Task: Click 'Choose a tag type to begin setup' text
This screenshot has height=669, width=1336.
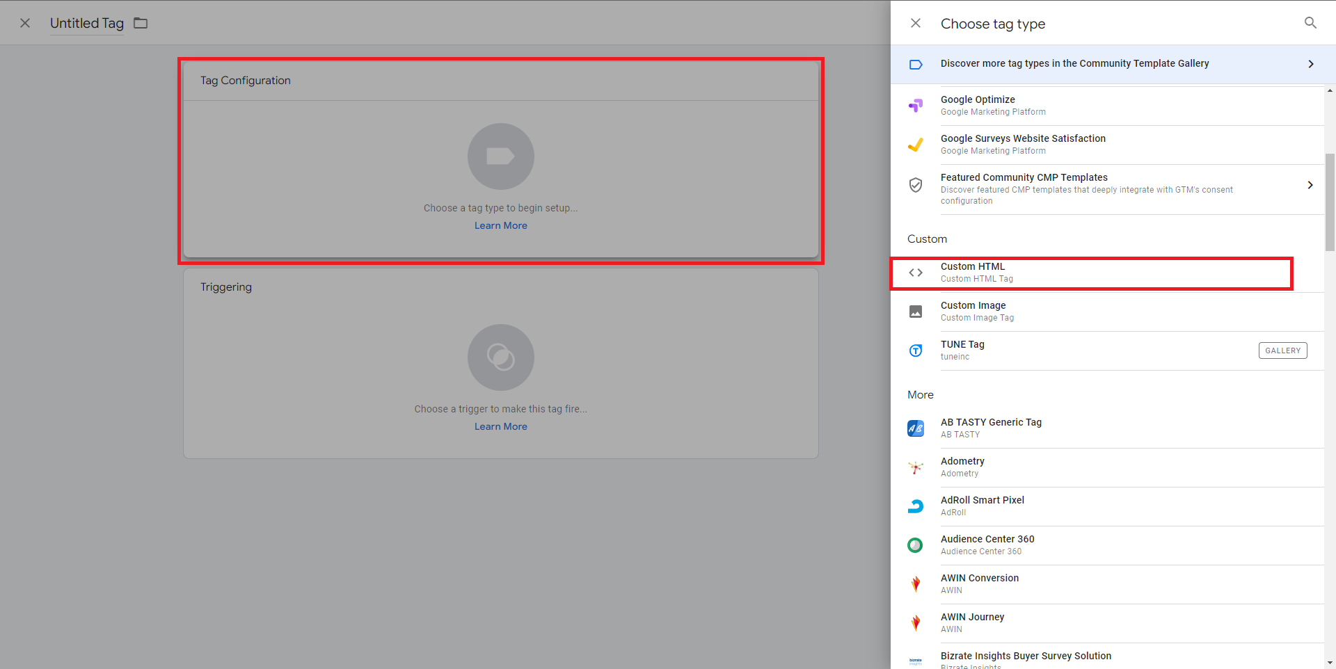Action: coord(501,208)
